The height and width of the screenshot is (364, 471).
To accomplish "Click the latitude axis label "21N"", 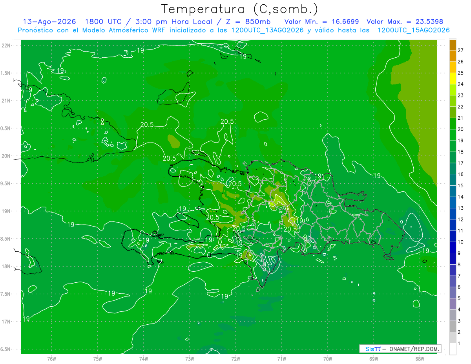I will click(x=6, y=101).
